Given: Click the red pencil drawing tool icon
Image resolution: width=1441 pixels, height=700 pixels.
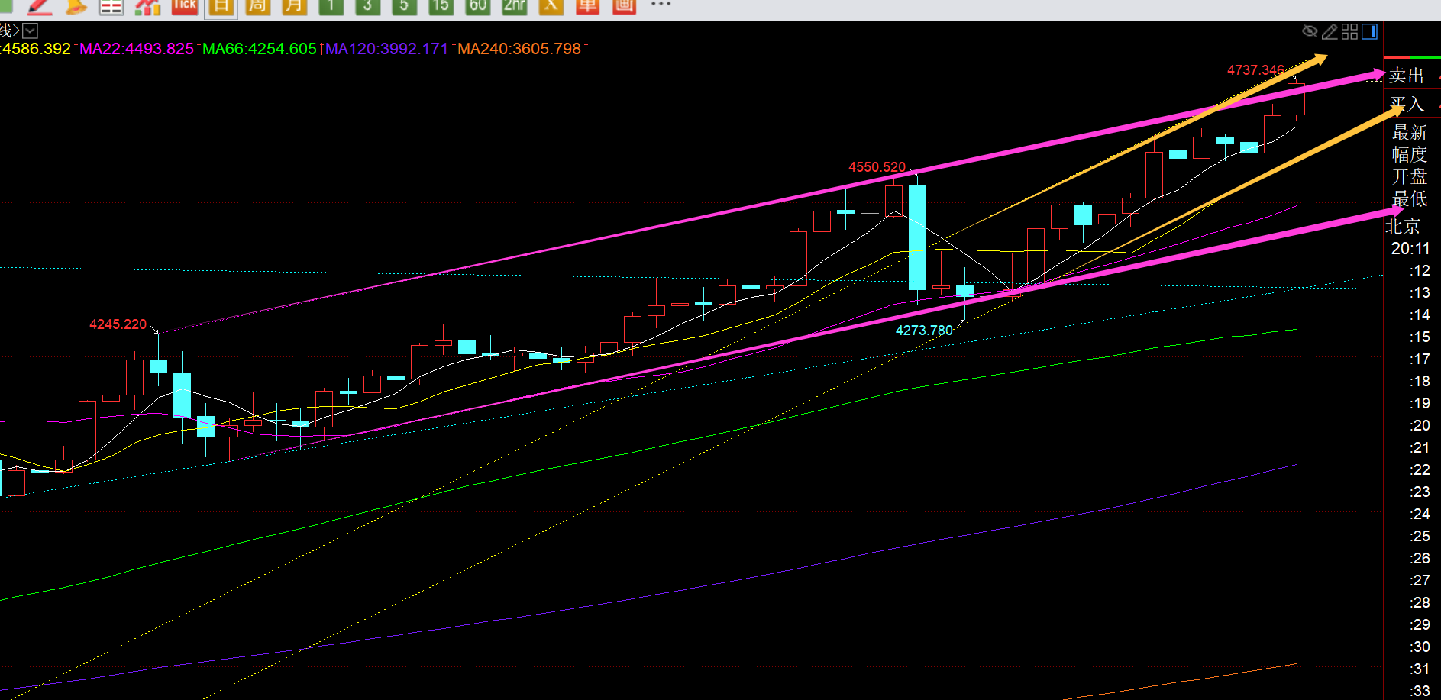Looking at the screenshot, I should pos(38,7).
